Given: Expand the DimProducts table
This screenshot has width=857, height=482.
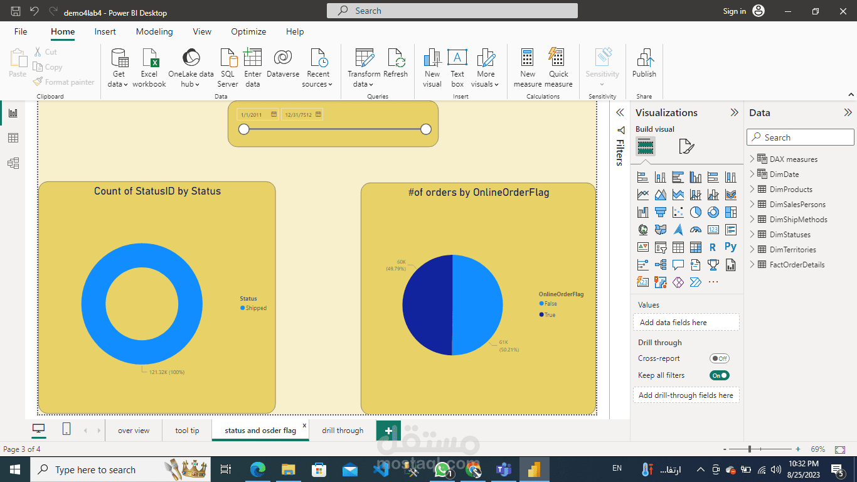Looking at the screenshot, I should coord(752,189).
